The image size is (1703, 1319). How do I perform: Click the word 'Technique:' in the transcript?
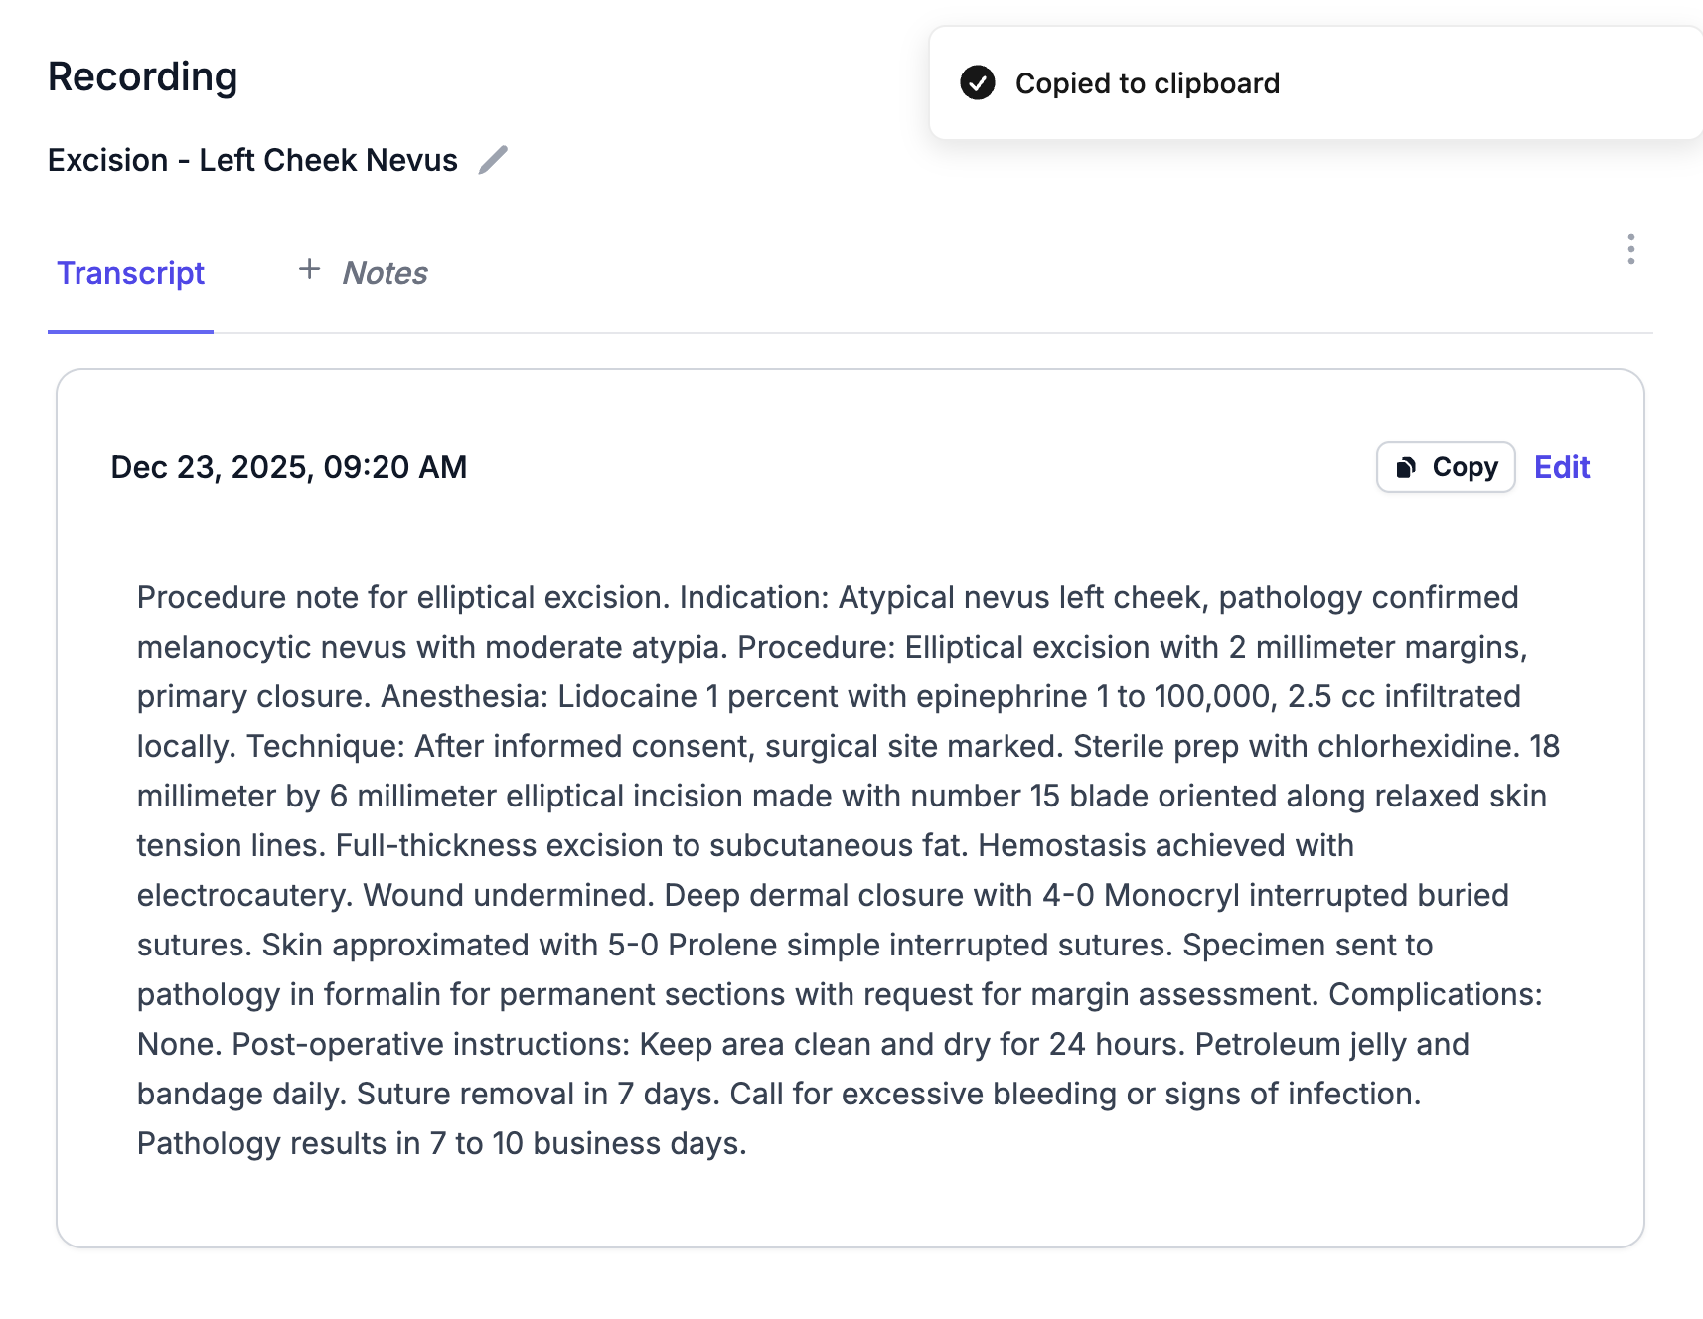pos(325,746)
